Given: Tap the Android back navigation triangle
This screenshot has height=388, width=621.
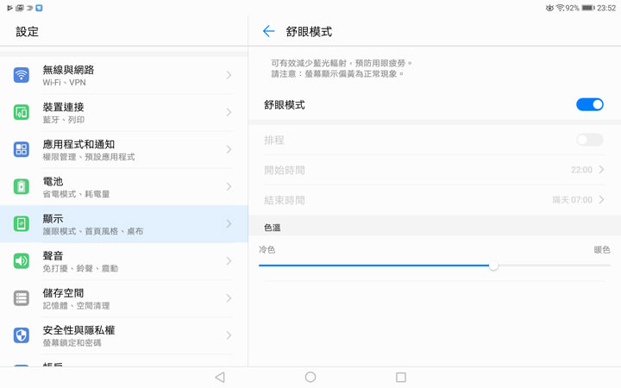Looking at the screenshot, I should pos(220,377).
